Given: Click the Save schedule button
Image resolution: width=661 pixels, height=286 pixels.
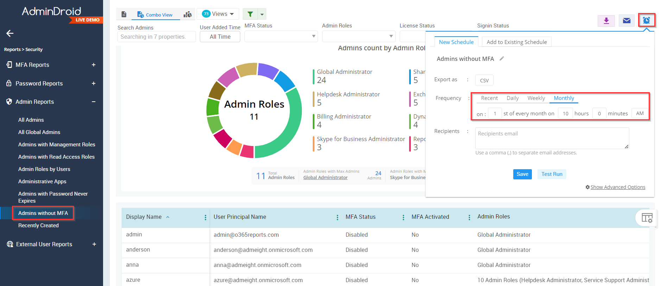Looking at the screenshot, I should point(522,174).
